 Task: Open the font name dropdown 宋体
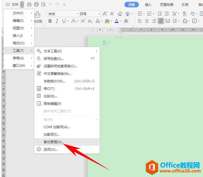coord(63,14)
